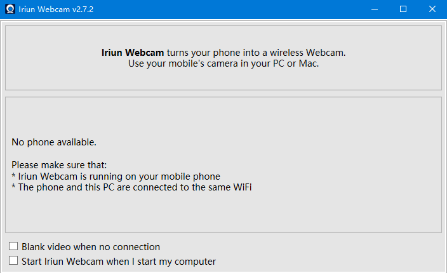Screen dimensions: 447x273
Task: Click the word 'WiFi' in the status panel
Action: coord(243,187)
